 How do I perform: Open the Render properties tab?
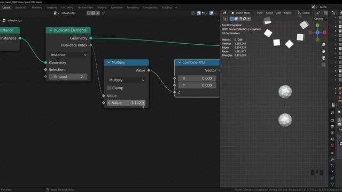pyautogui.click(x=332, y=121)
